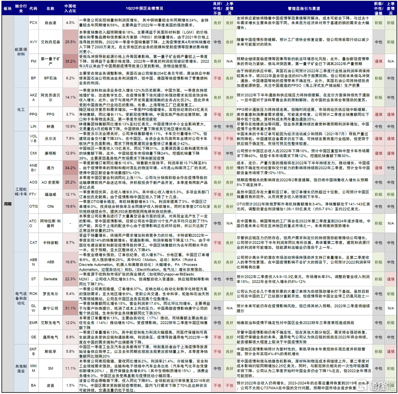Click the CMI ticker code

point(33,153)
